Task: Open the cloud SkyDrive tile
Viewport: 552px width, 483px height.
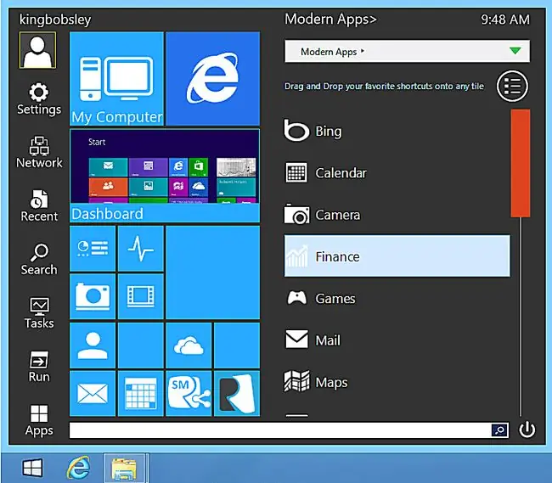Action: 189,345
